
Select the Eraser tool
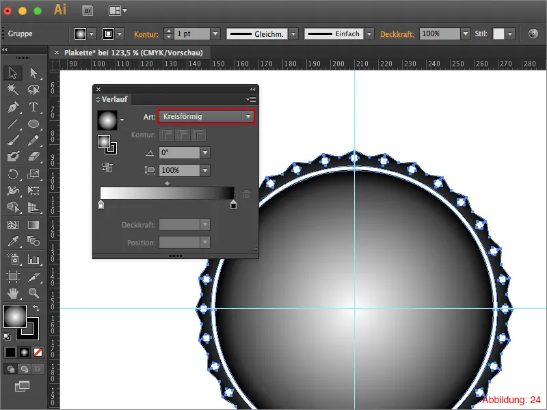coord(34,156)
